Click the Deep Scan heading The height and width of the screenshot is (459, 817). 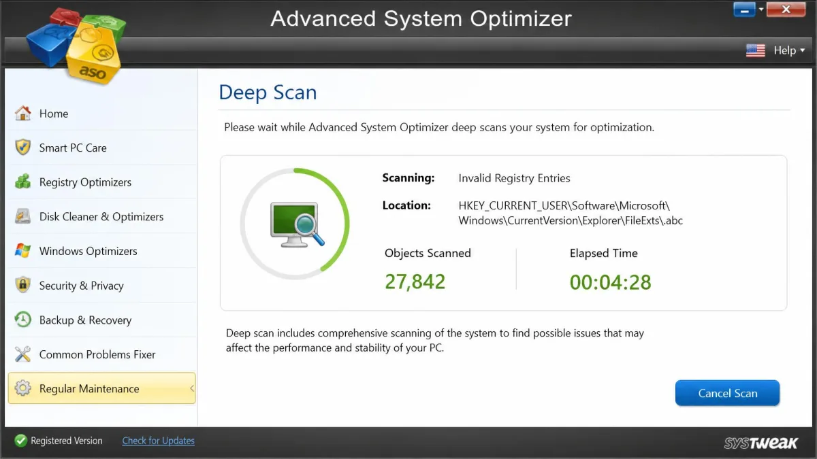click(268, 92)
